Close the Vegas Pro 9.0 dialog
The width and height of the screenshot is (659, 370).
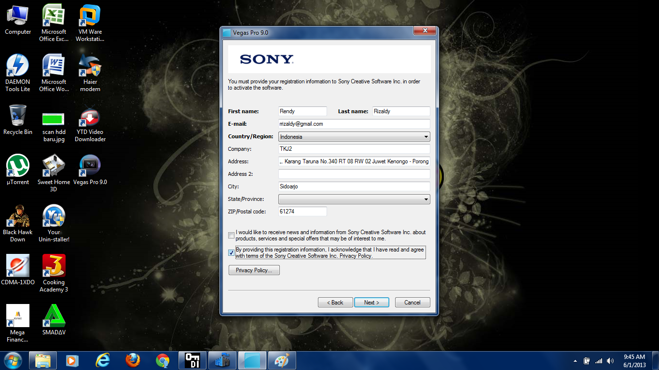coord(425,31)
